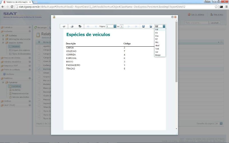Export report and save to disk
The image size is (229, 143).
(143, 26)
